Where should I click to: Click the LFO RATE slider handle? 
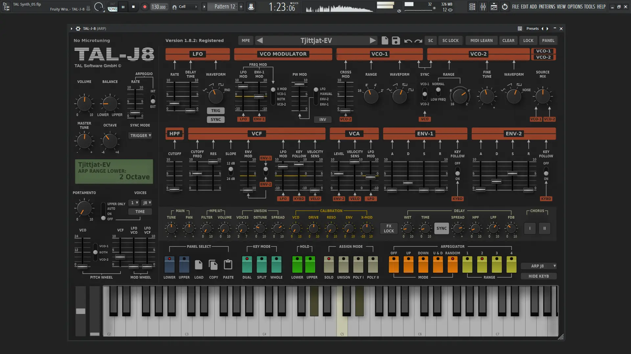click(175, 104)
